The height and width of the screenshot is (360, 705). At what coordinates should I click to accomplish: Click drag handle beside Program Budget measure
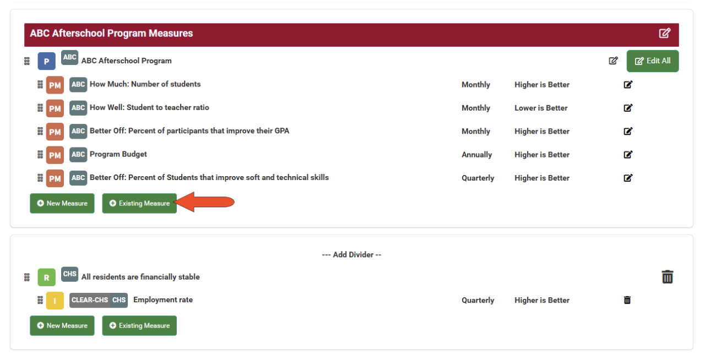point(40,155)
